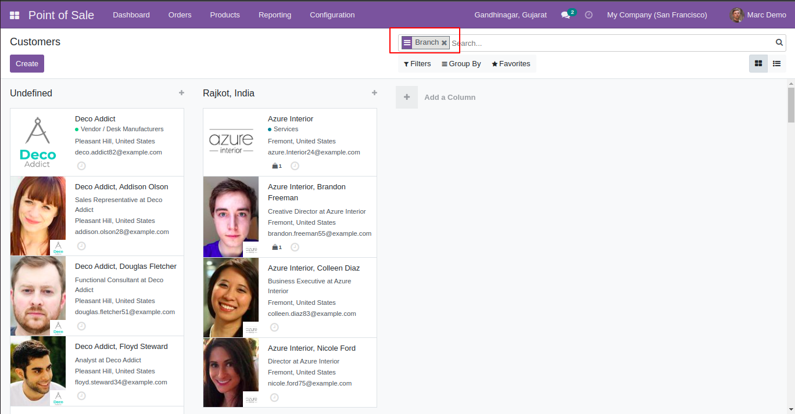Screen dimensions: 795x414
Task: Click Azure Interior, Brandon Freeman name
Action: [307, 192]
